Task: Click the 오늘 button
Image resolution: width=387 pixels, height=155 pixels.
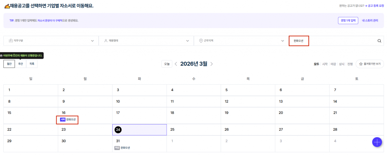Action: [167, 64]
